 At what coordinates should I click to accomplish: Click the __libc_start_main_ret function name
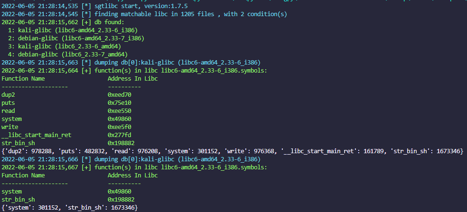tap(37, 135)
